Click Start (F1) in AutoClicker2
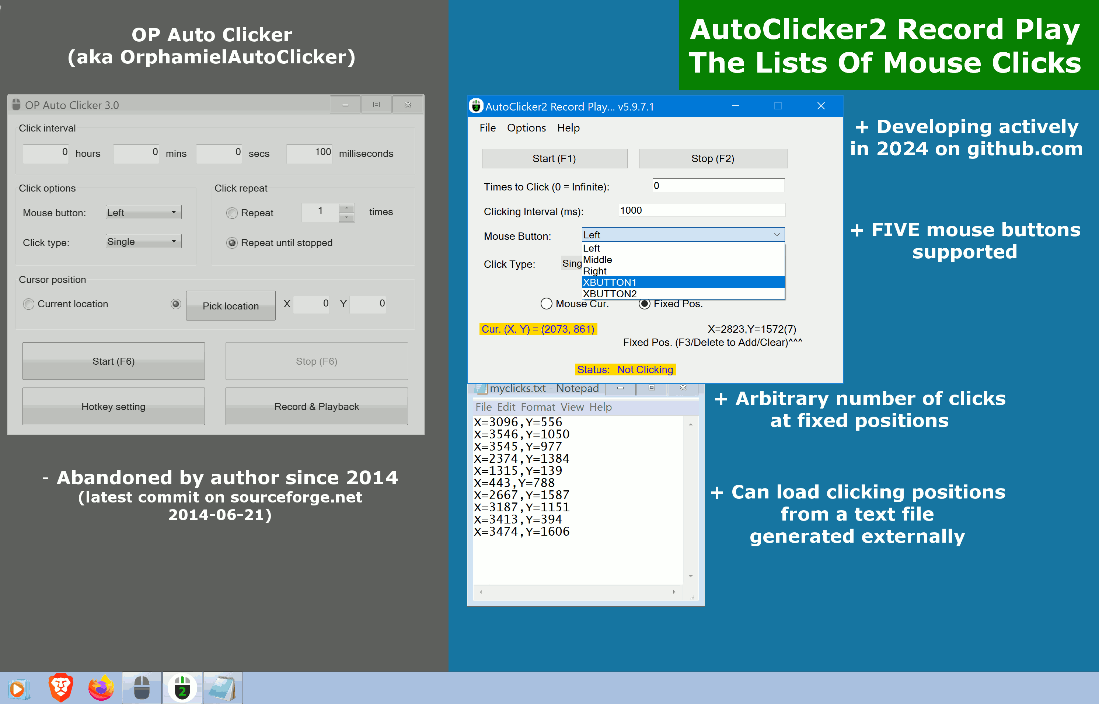 pyautogui.click(x=554, y=158)
